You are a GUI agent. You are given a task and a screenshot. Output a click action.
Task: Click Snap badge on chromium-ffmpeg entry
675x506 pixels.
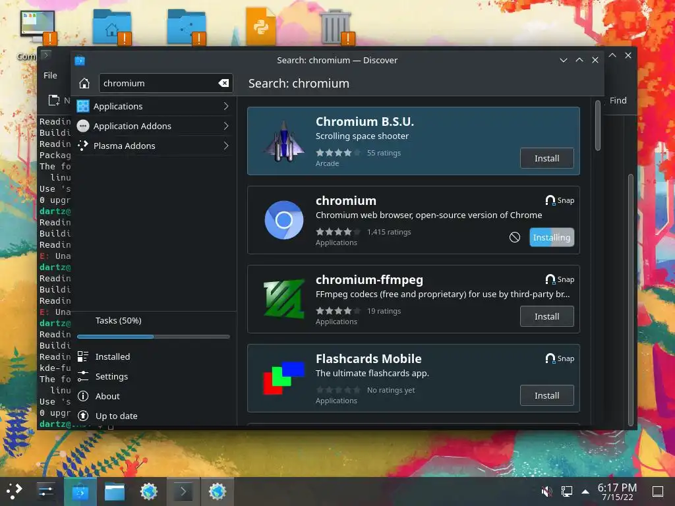pyautogui.click(x=560, y=279)
